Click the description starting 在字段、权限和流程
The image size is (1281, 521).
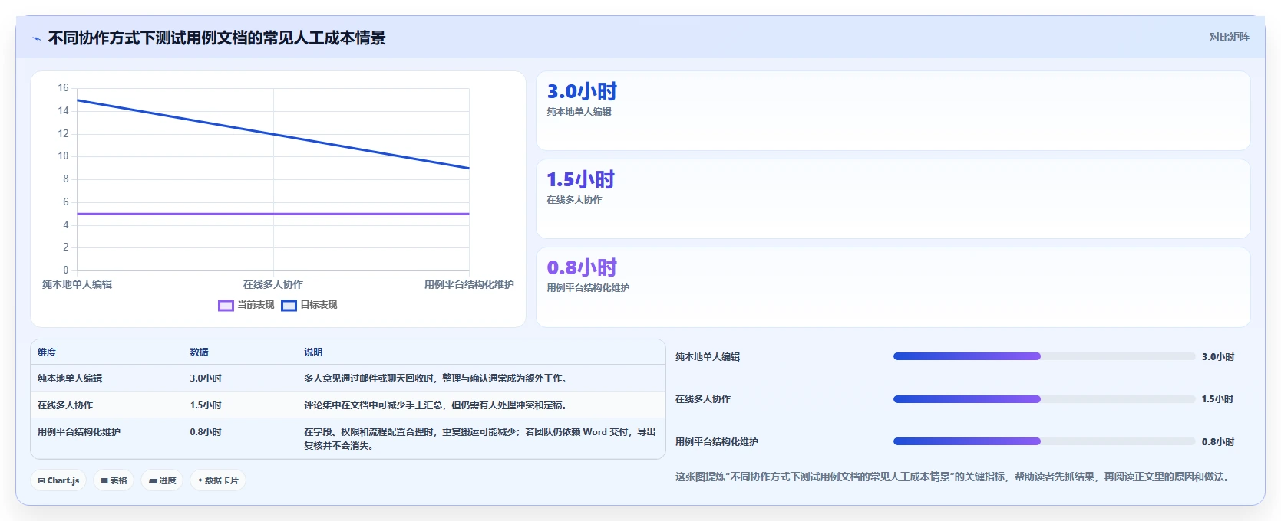tap(480, 439)
